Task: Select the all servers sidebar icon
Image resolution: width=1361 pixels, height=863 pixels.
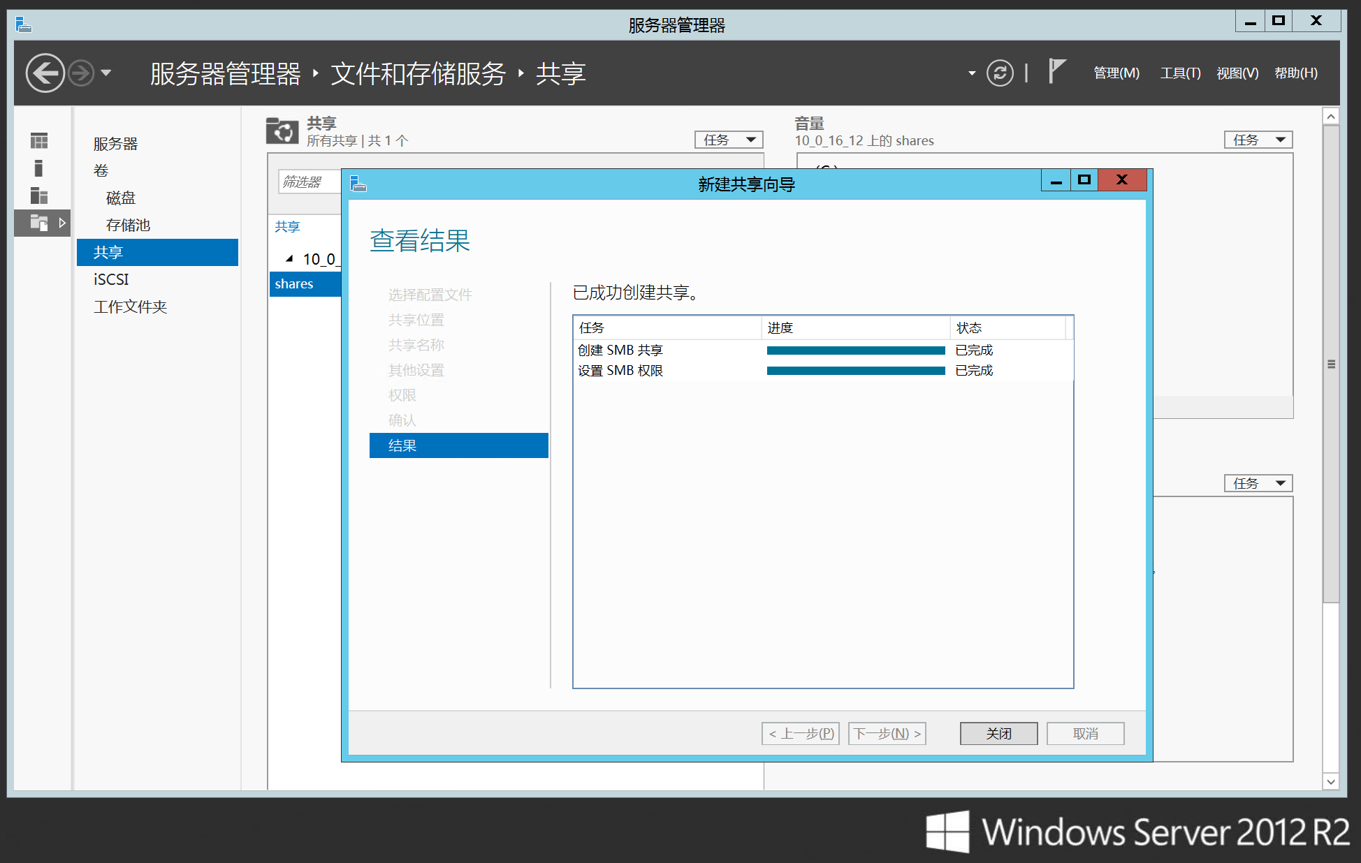Action: [39, 196]
